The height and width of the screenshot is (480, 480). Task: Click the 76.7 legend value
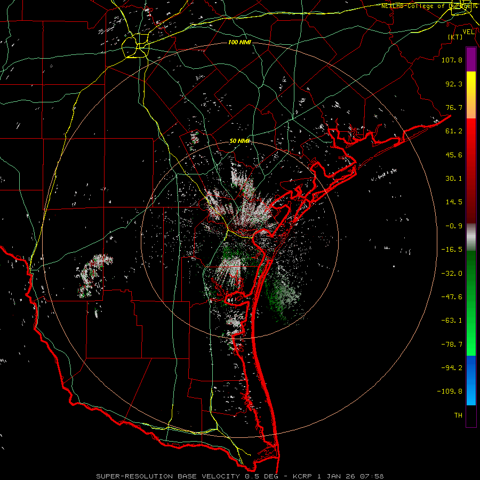(x=454, y=107)
